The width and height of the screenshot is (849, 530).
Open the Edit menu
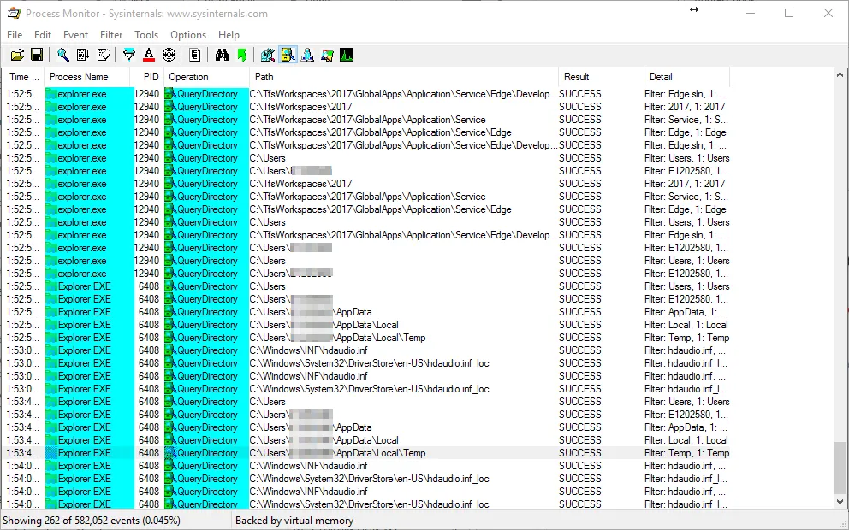tap(43, 34)
